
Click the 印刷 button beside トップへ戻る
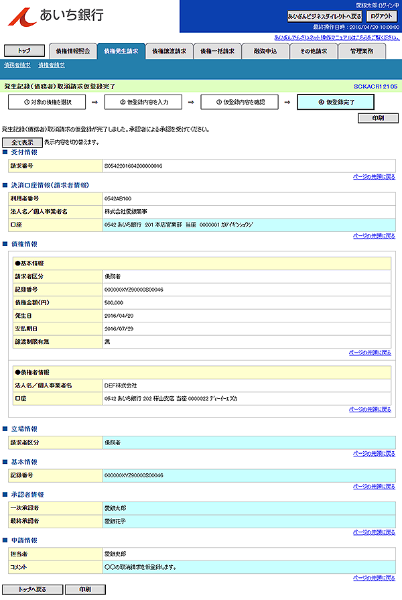click(x=85, y=590)
